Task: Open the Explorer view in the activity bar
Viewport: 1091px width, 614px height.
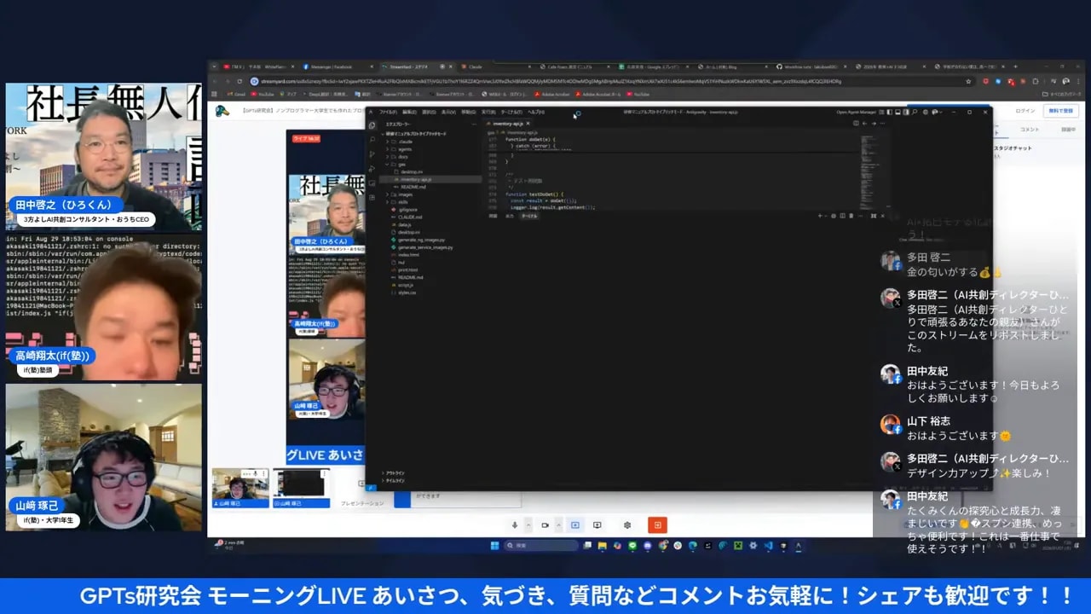Action: click(x=372, y=125)
